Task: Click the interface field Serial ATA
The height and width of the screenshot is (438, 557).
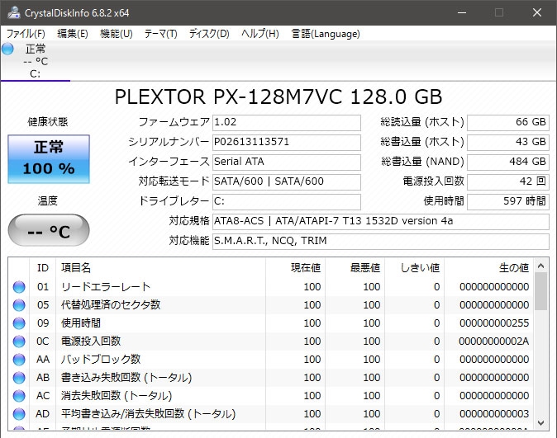Action: 287,162
